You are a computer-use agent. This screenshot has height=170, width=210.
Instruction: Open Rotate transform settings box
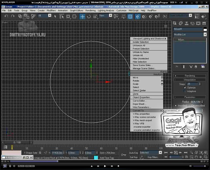coord(162,81)
